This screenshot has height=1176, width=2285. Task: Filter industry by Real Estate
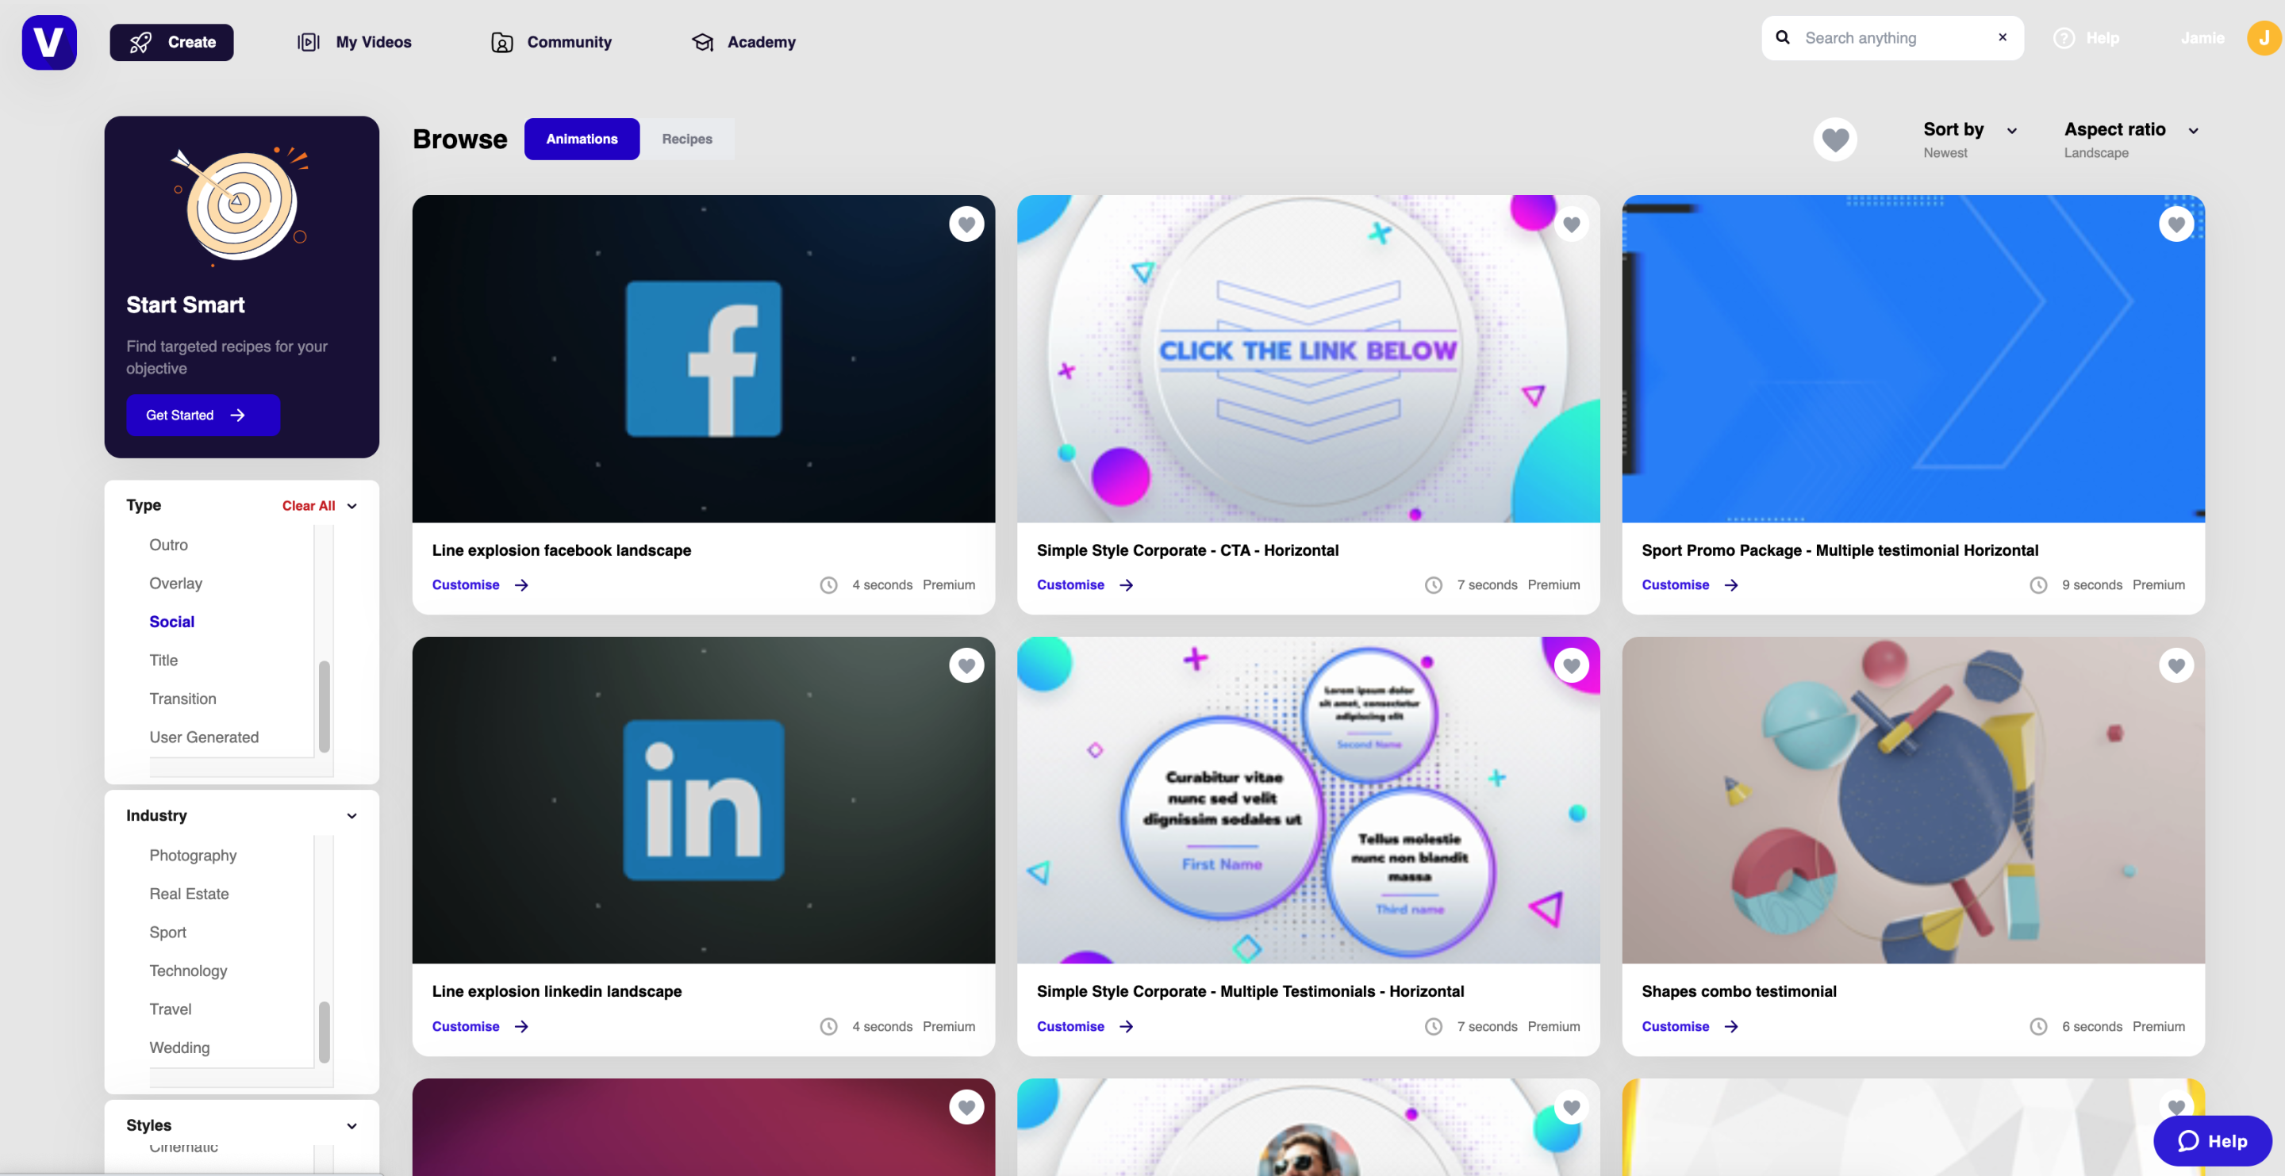189,894
